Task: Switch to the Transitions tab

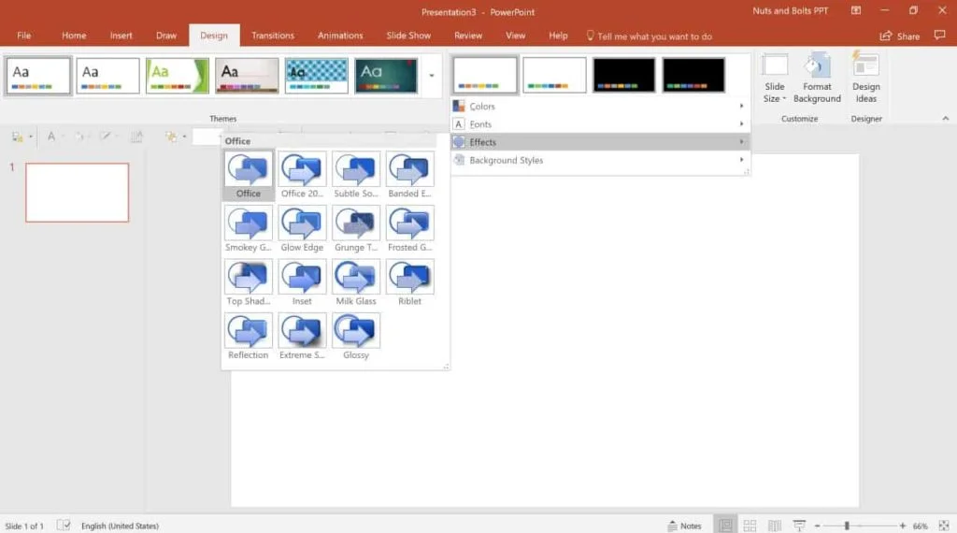Action: click(273, 36)
